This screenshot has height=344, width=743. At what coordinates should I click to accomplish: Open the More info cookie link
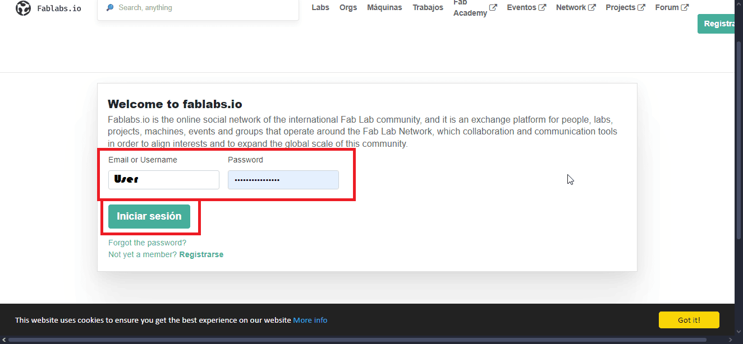pyautogui.click(x=310, y=320)
